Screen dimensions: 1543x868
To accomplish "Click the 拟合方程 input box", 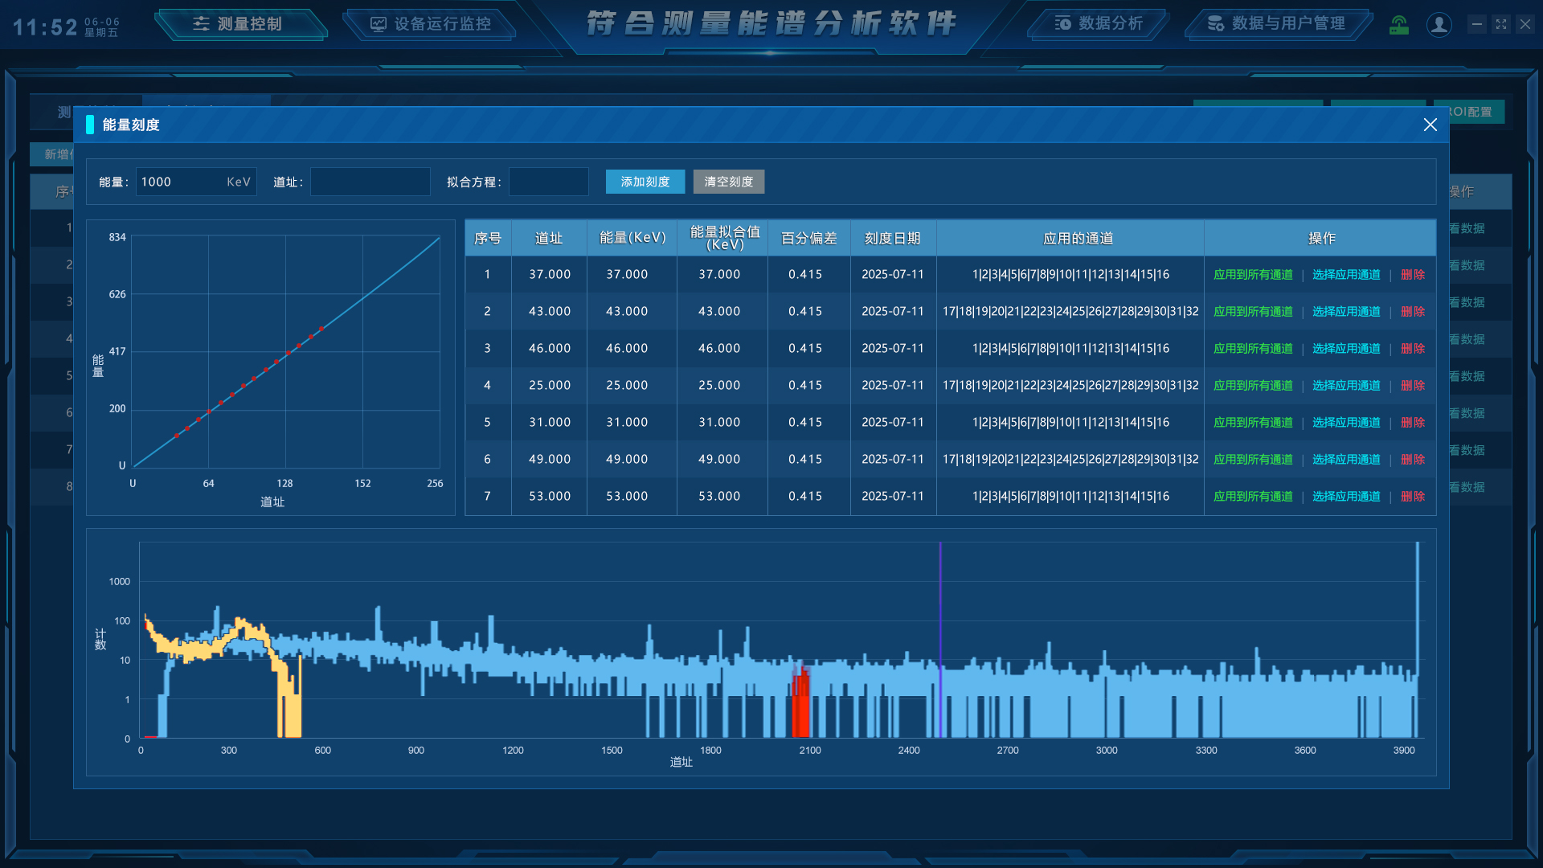I will (548, 182).
